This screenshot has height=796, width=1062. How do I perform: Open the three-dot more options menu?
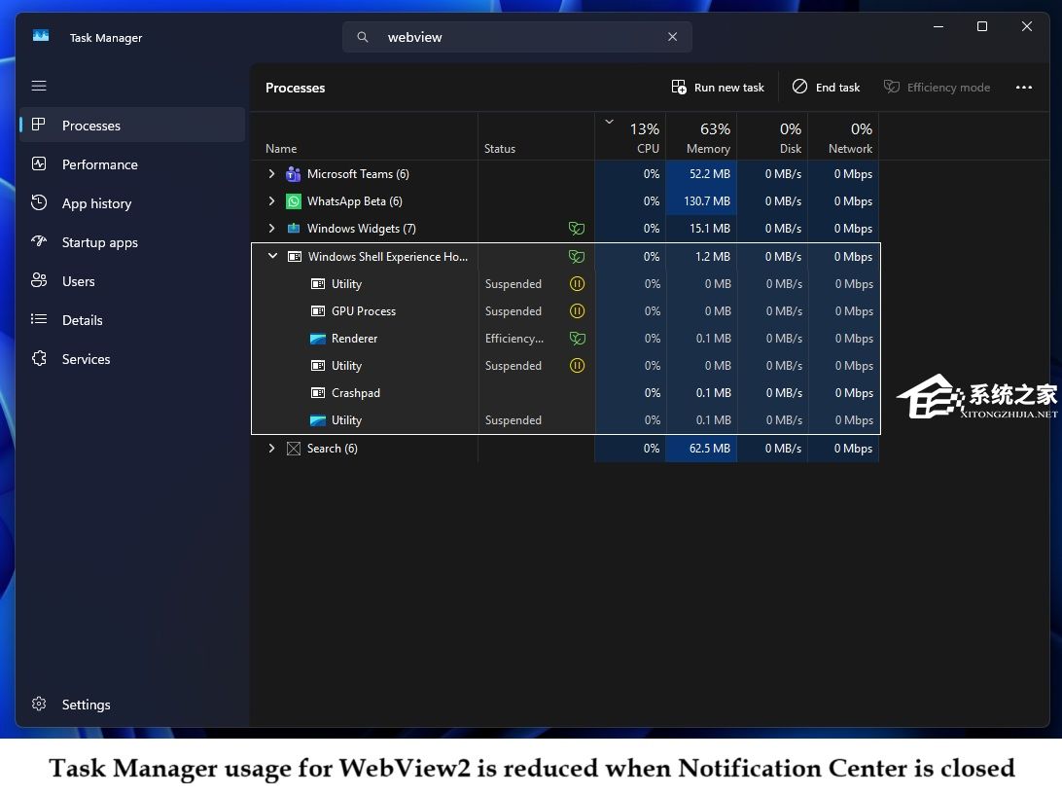(x=1023, y=88)
